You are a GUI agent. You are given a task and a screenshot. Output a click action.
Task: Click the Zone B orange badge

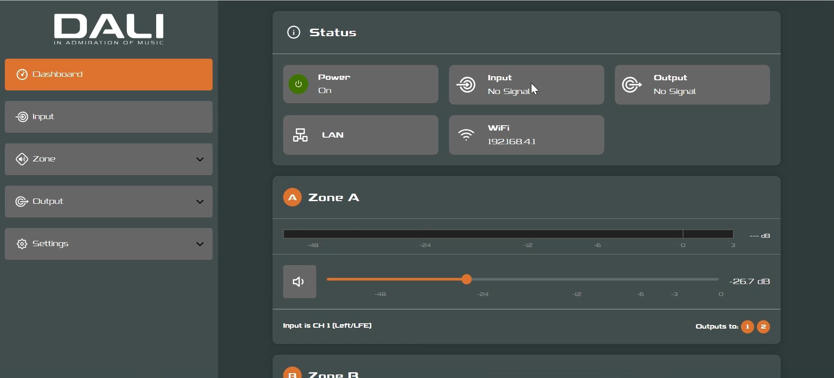(292, 373)
